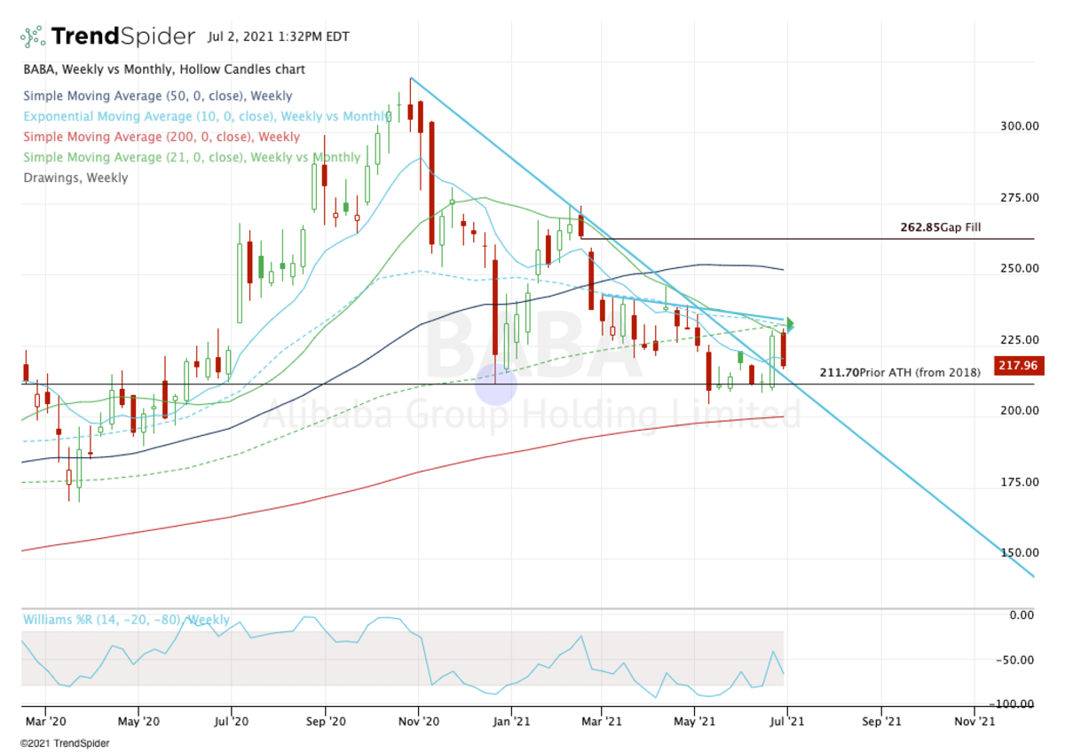Click the 0.00 Williams %R axis label
Viewport: 1065px width, 753px height.
[x=1022, y=614]
